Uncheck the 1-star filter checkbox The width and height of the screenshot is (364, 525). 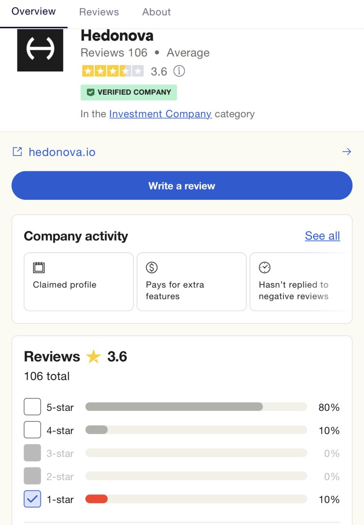(x=32, y=499)
